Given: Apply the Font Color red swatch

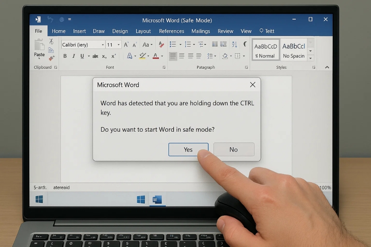Looking at the screenshot, I should click(155, 56).
